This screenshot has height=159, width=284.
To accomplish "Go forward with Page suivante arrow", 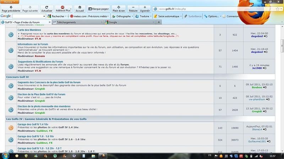I will click(30, 9).
